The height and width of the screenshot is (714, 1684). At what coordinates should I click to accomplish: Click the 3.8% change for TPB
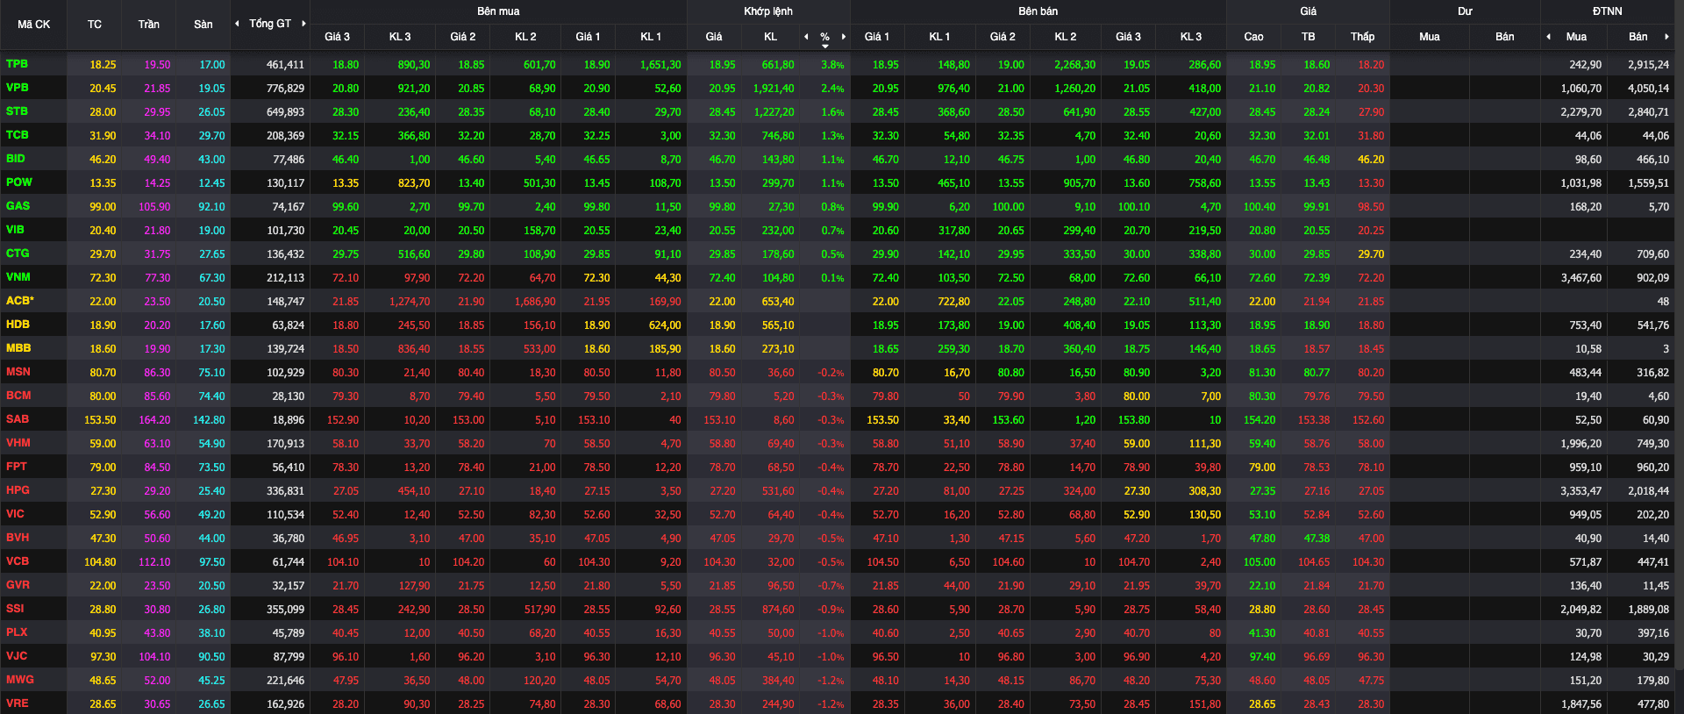click(832, 65)
